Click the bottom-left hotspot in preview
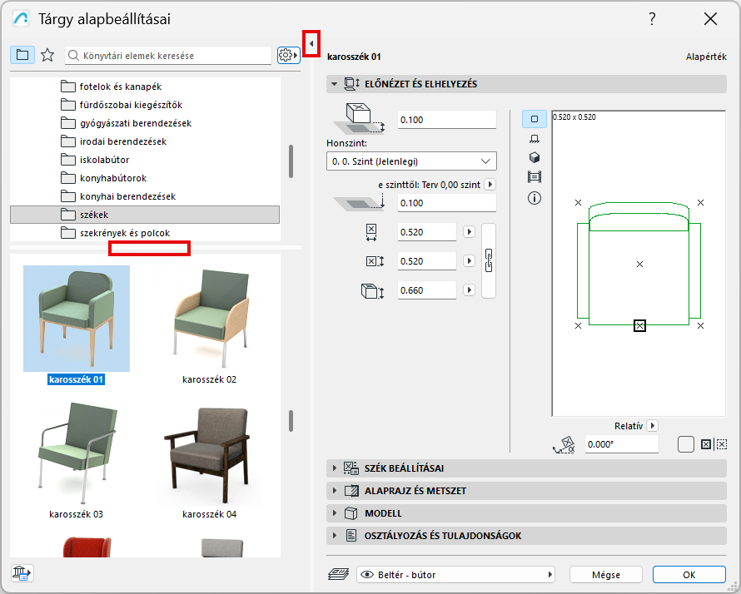The height and width of the screenshot is (594, 741). click(578, 325)
